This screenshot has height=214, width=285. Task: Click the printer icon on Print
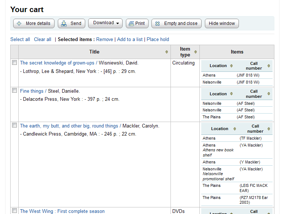click(x=131, y=23)
